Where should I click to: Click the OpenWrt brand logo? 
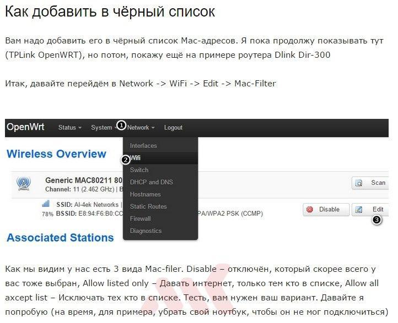pos(25,127)
